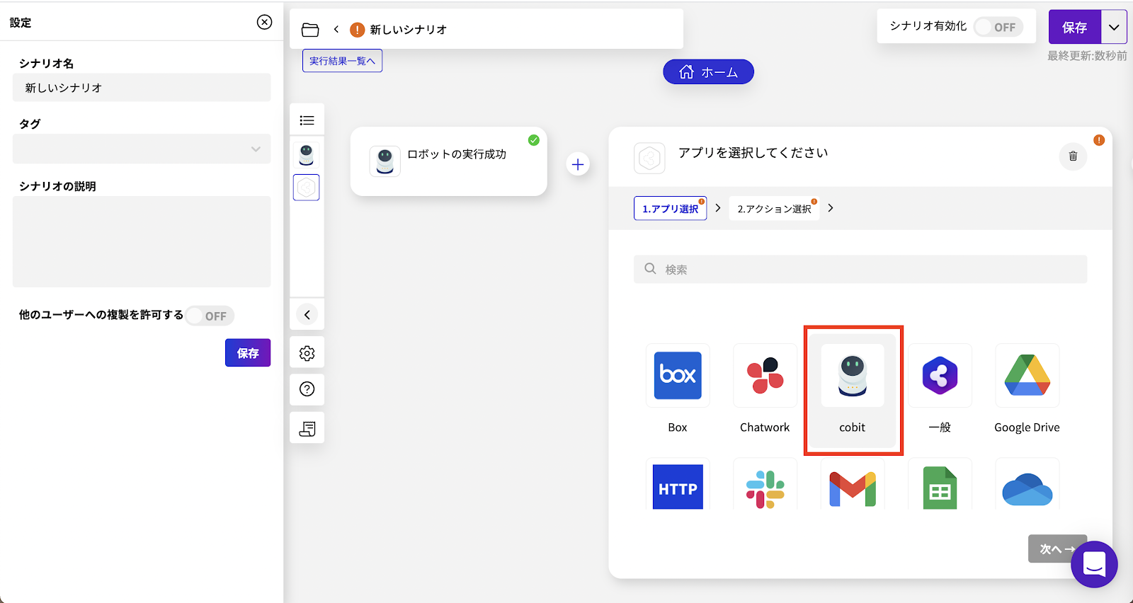The image size is (1133, 603).
Task: Click the scenario description text area
Action: coord(142,241)
